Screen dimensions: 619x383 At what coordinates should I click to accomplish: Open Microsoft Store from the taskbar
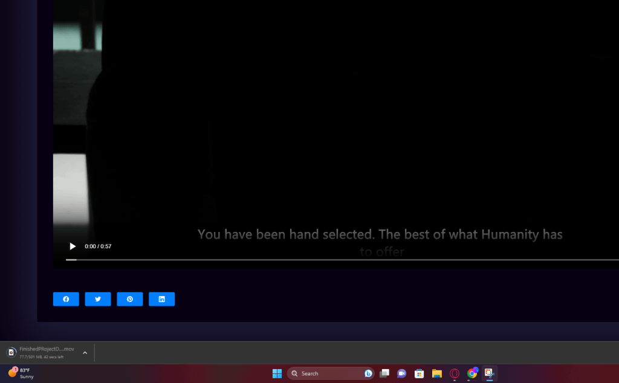(x=419, y=373)
